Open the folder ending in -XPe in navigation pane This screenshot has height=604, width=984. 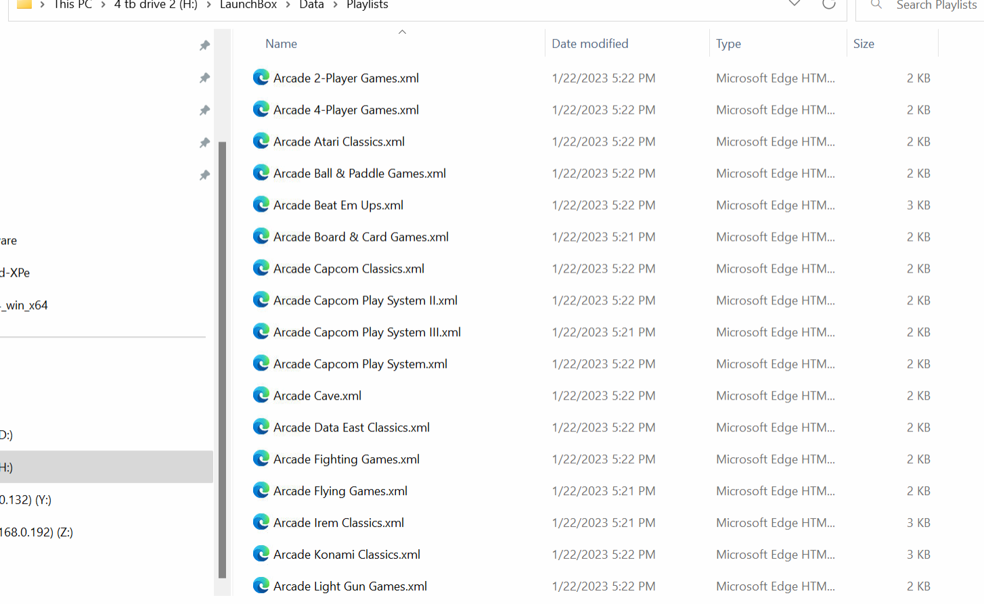point(15,273)
